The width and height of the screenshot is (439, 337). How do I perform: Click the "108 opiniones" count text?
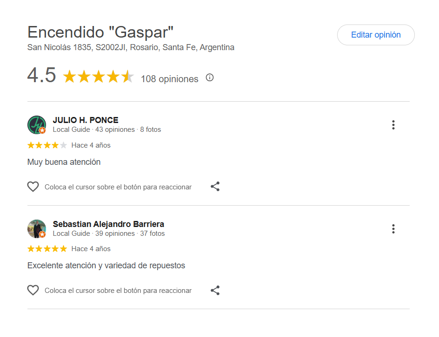click(x=169, y=79)
